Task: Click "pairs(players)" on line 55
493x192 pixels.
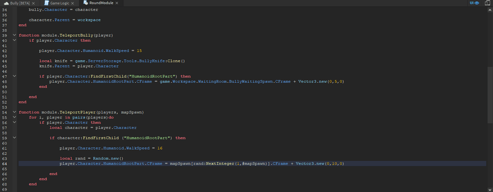Action: coord(90,117)
